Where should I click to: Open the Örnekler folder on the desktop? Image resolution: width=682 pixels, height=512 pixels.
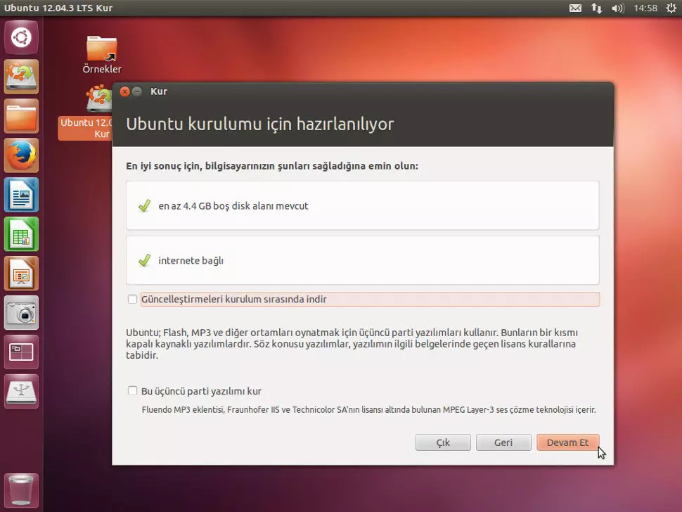pyautogui.click(x=101, y=49)
